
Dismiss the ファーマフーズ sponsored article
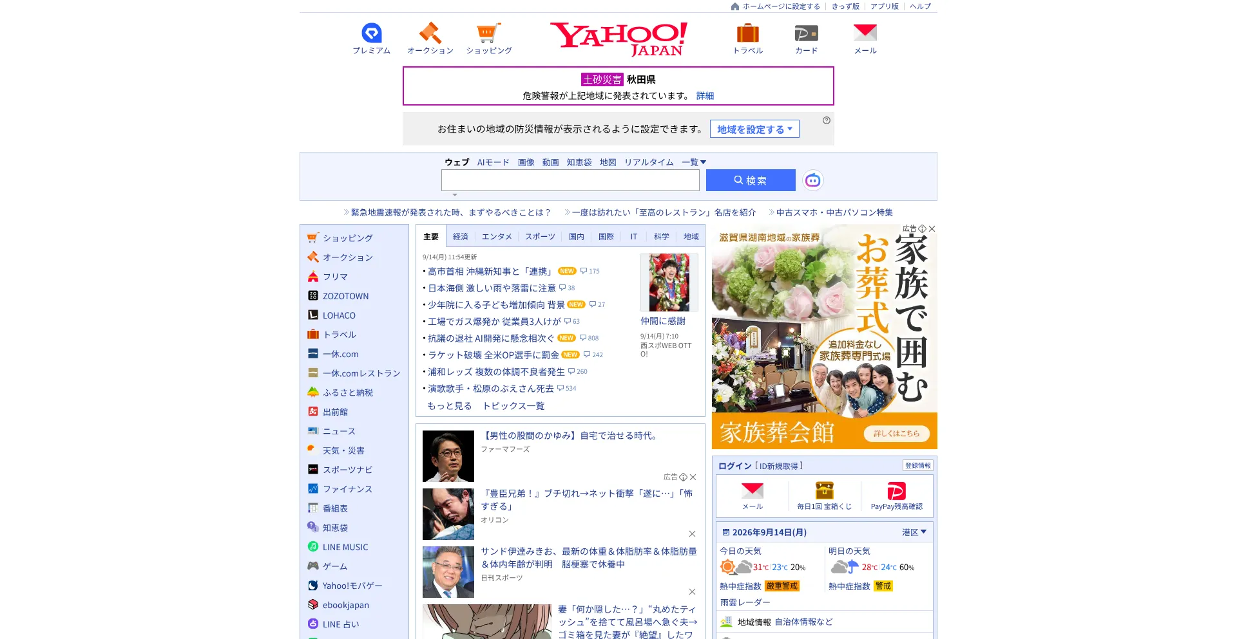click(x=693, y=477)
